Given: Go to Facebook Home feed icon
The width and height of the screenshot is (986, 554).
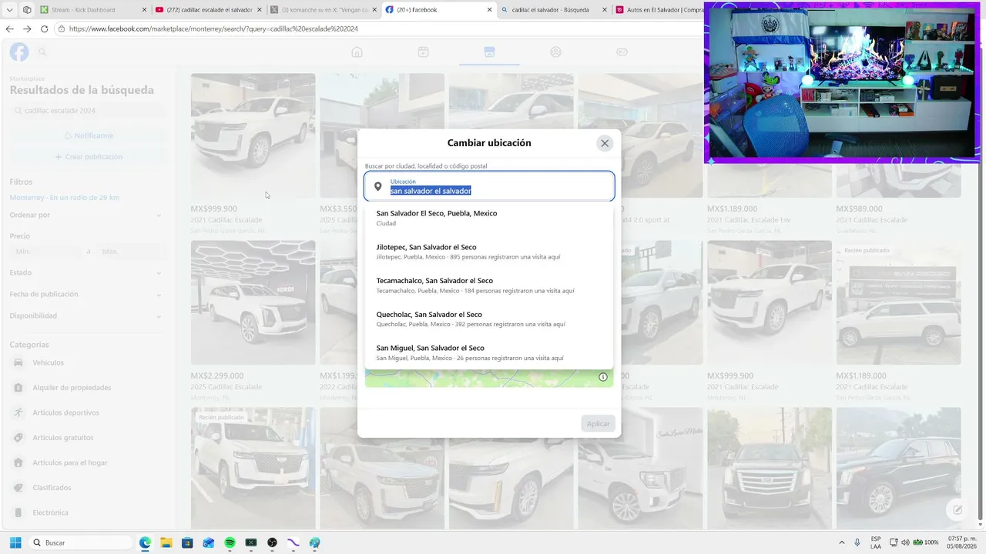Looking at the screenshot, I should [x=357, y=52].
